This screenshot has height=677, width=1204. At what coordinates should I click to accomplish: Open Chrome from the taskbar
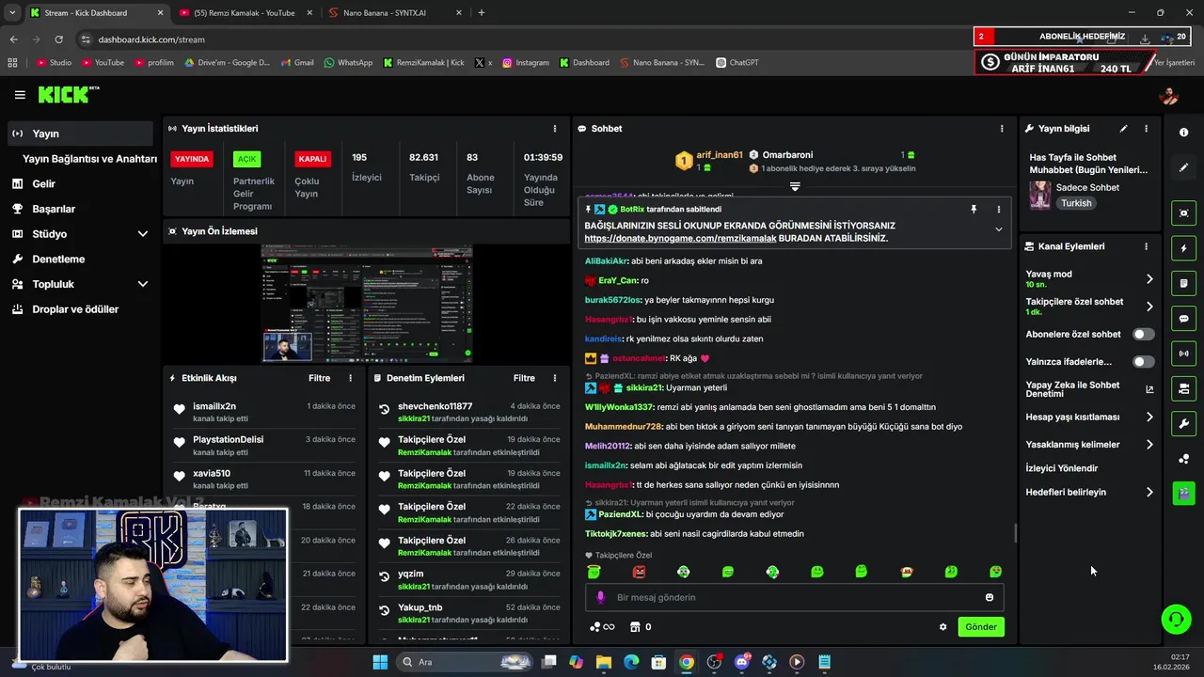(687, 662)
